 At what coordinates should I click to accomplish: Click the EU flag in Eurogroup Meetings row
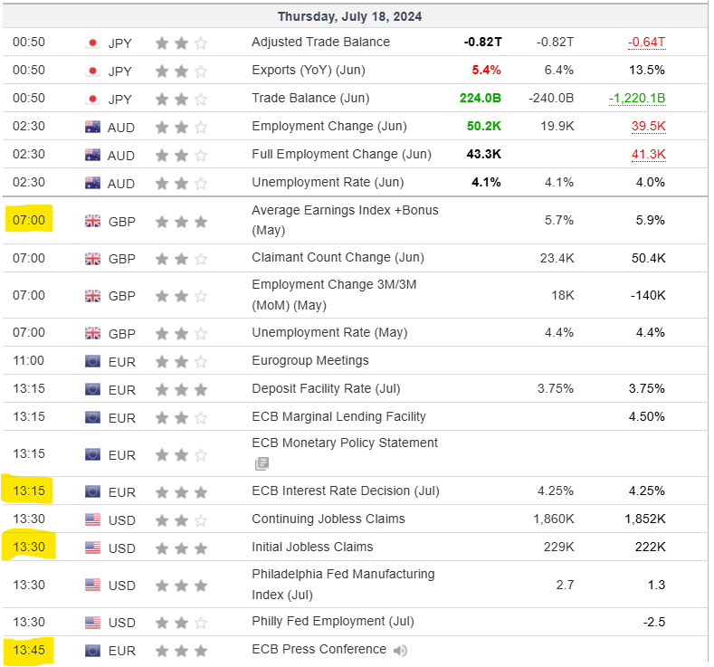click(x=92, y=361)
